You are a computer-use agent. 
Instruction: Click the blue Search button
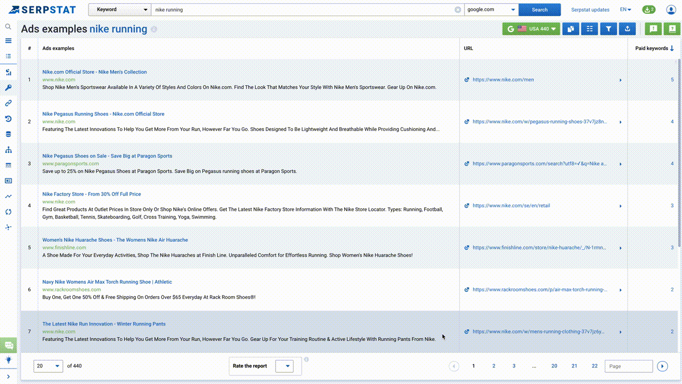[x=539, y=10]
